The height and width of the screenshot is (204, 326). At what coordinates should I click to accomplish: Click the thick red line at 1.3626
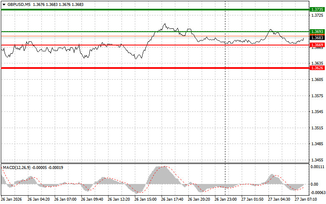154,68
